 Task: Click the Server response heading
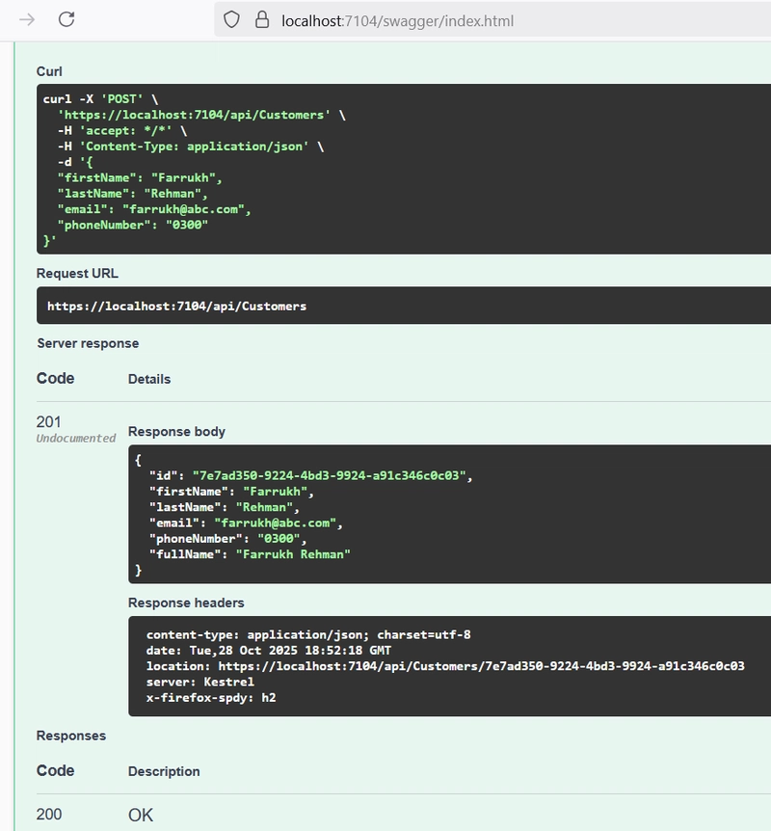[88, 343]
